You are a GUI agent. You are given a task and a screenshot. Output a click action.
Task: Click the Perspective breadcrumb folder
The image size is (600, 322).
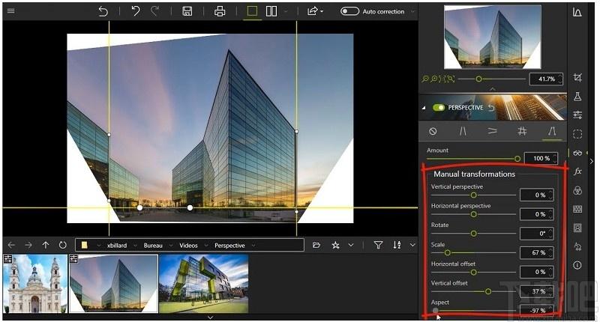229,246
